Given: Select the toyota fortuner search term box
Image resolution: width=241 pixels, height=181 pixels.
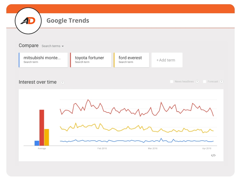Looking at the screenshot, I should 91,60.
